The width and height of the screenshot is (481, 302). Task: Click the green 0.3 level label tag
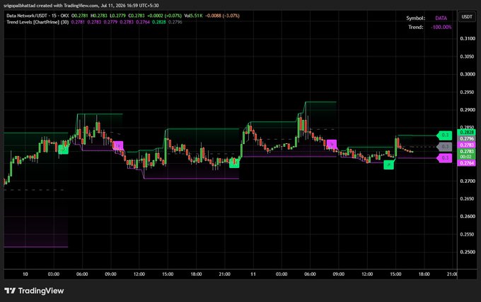click(x=445, y=135)
